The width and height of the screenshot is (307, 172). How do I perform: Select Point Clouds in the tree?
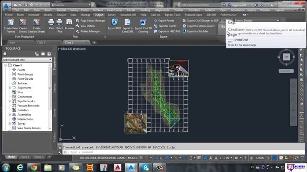[x=25, y=79]
